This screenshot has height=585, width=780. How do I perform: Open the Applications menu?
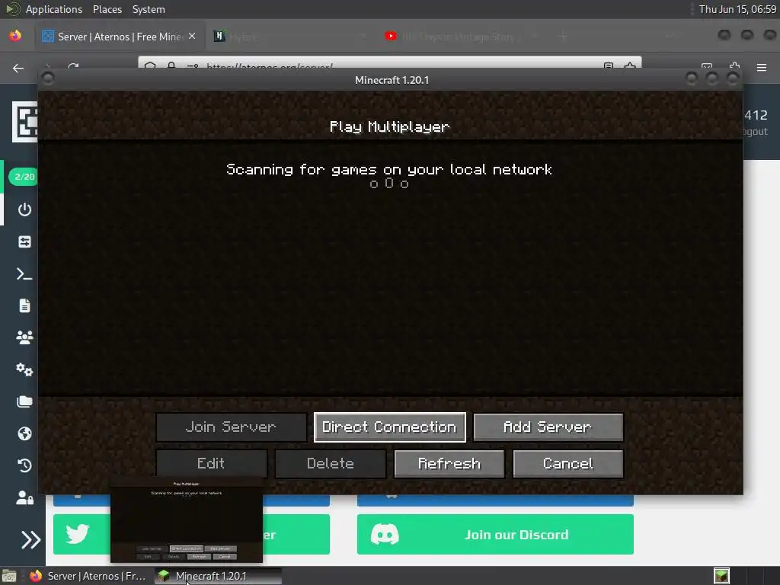click(54, 9)
